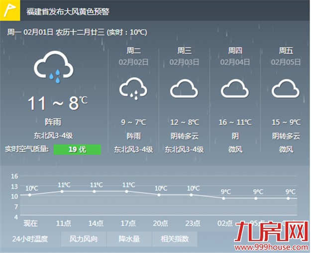This screenshot has height=253, width=311.
Task: Click the 02月02日 date
Action: tap(133, 62)
